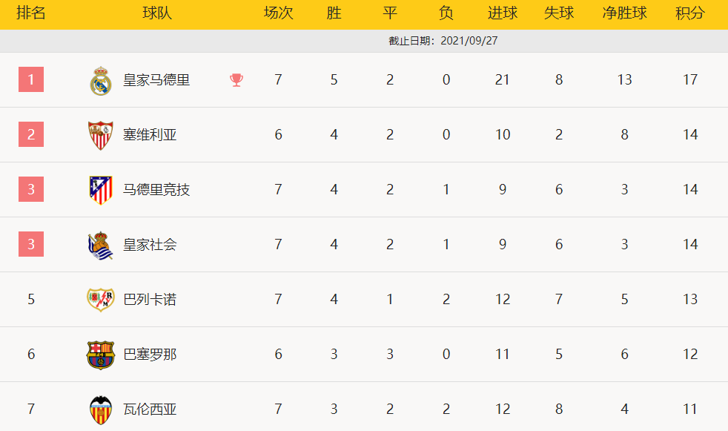The width and height of the screenshot is (728, 431).
Task: Select the 巴塞罗那 team name
Action: [150, 355]
